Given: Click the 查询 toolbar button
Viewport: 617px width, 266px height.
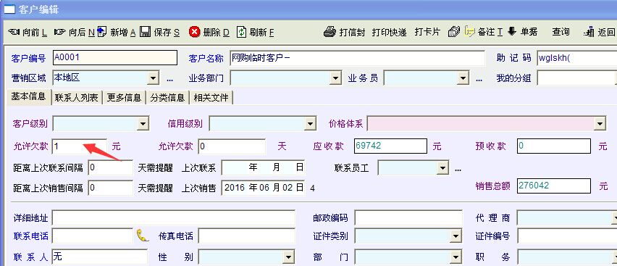Looking at the screenshot, I should tap(561, 32).
